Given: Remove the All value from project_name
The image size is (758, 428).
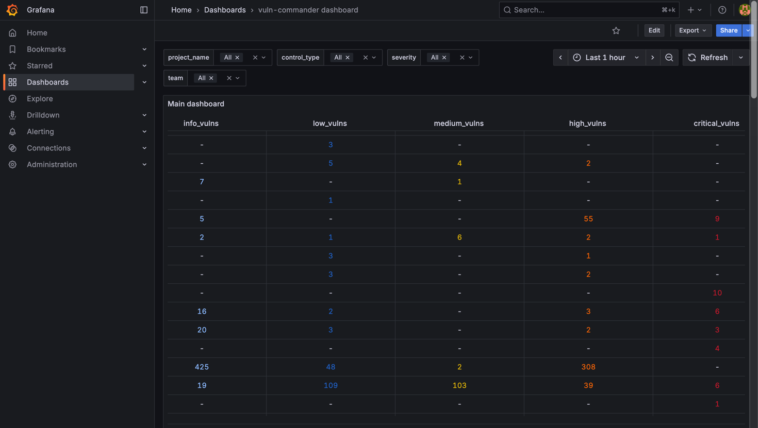Looking at the screenshot, I should click(x=237, y=58).
